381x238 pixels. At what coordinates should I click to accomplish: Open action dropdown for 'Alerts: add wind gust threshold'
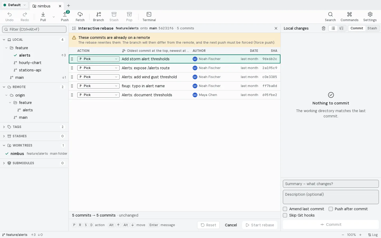98,77
